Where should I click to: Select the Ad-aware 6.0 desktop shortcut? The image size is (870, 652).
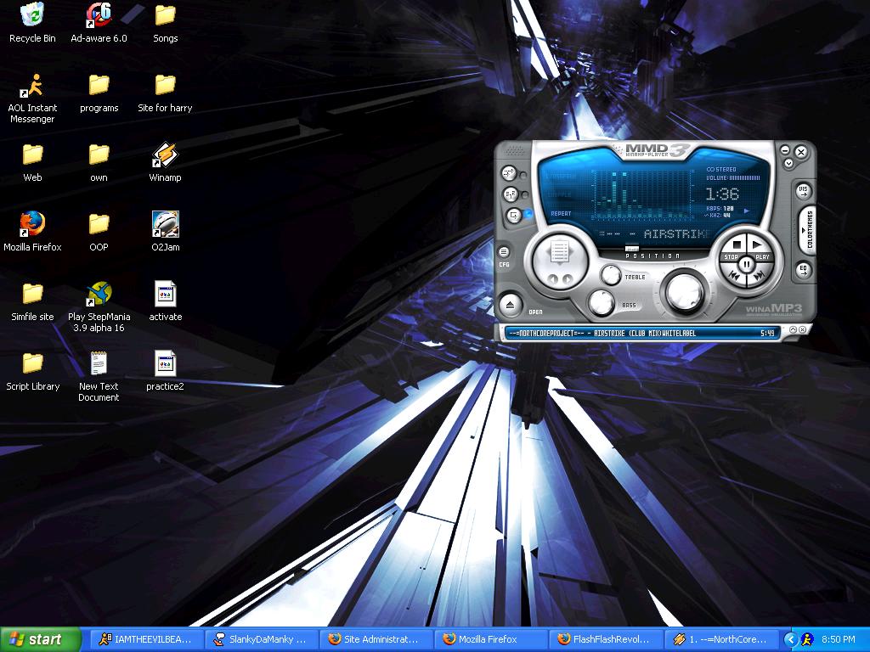(99, 22)
